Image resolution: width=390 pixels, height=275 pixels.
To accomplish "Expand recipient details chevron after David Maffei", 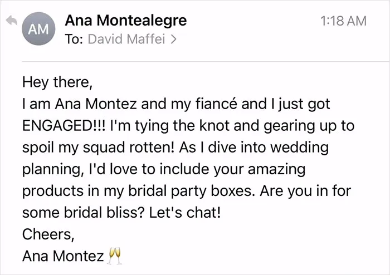I will click(174, 39).
